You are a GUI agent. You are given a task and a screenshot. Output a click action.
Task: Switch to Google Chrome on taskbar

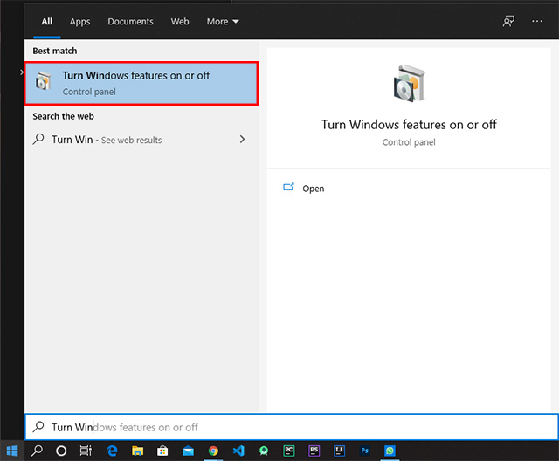(x=213, y=451)
